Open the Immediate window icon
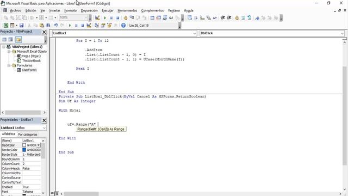Viewport: 348px width, 196px height. (x=158, y=18)
